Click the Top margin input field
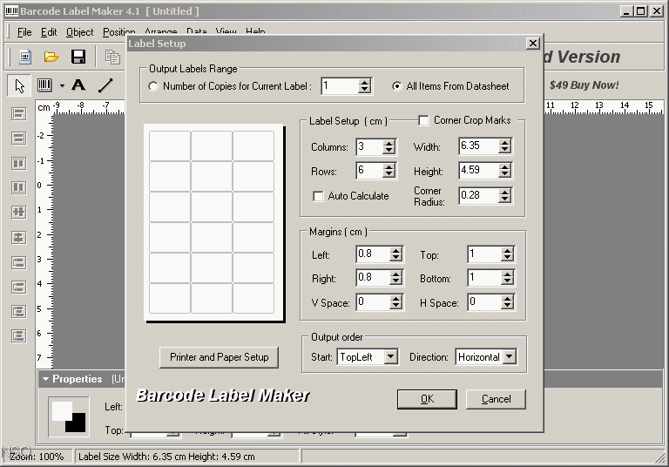Screen dimensions: 669x467 (483, 254)
